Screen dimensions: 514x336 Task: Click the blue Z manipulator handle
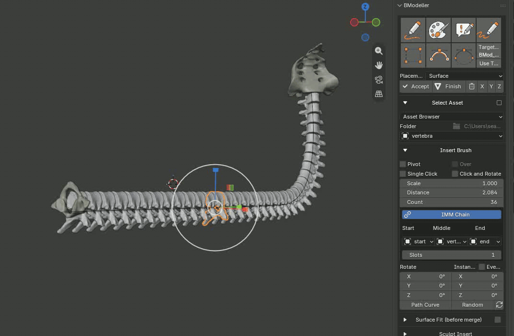(x=215, y=170)
